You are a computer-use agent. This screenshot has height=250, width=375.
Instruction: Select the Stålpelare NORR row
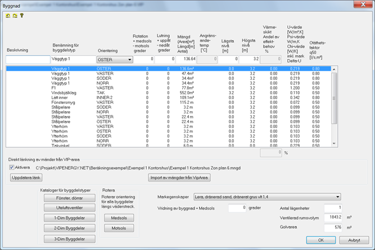(169, 112)
